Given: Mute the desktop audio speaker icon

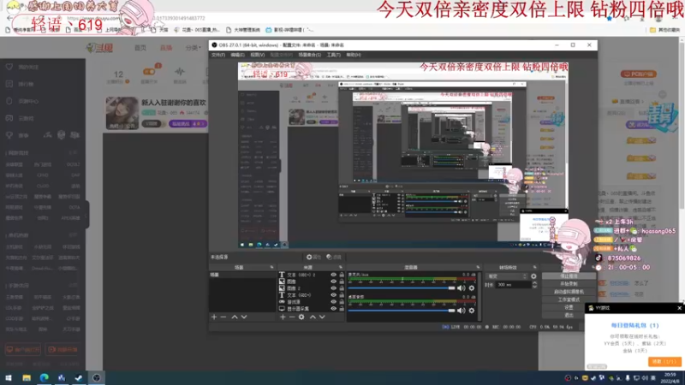Looking at the screenshot, I should point(461,311).
